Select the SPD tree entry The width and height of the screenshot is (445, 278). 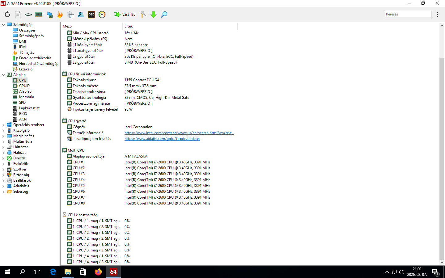point(22,103)
